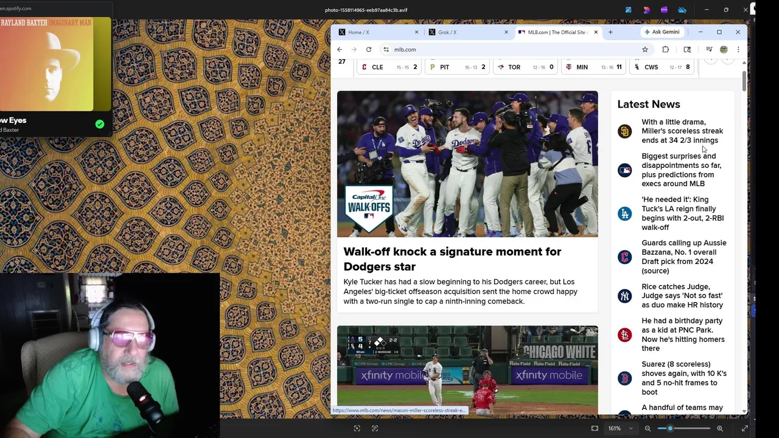The width and height of the screenshot is (779, 438).
Task: Open the CLE score card
Action: (389, 67)
